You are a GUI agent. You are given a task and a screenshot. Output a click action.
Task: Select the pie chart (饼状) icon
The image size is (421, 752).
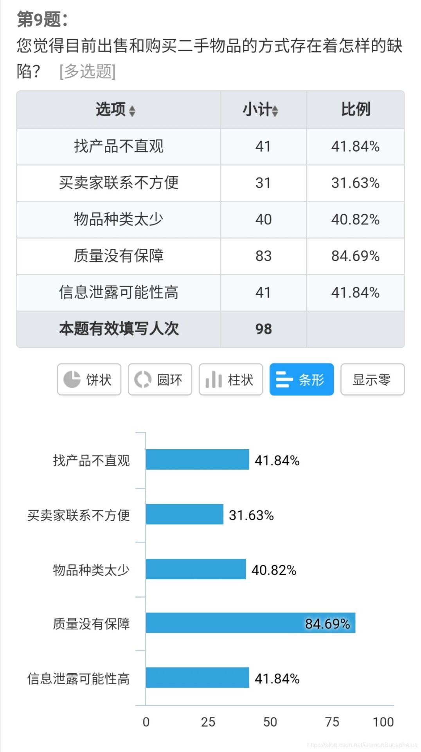[x=88, y=379]
